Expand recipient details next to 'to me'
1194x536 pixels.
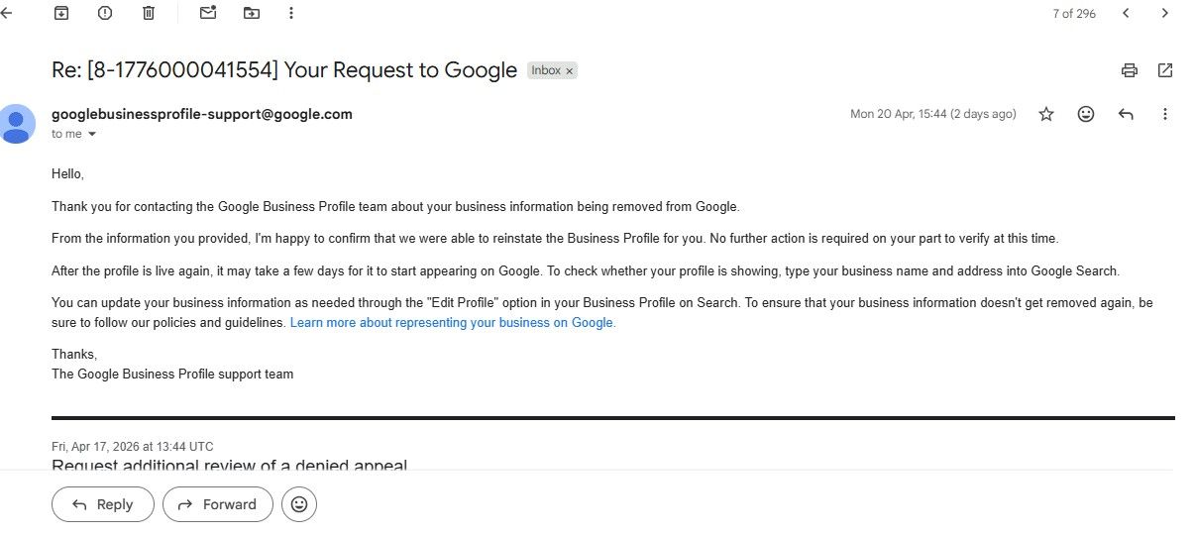[93, 134]
